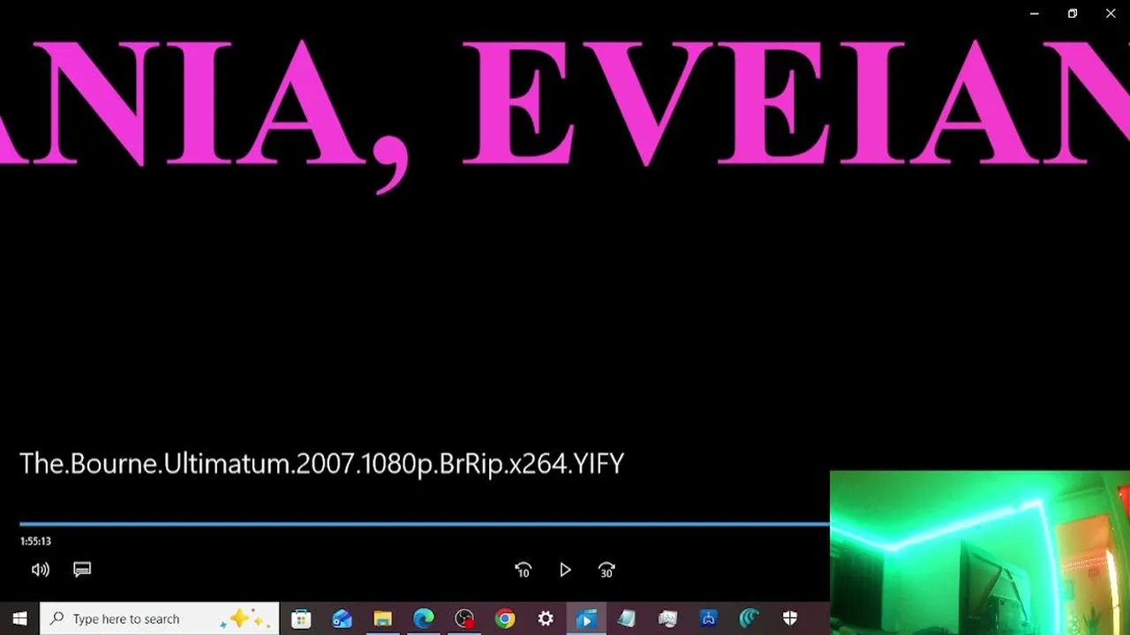This screenshot has width=1130, height=635.
Task: Skip back 10 seconds
Action: coord(523,571)
